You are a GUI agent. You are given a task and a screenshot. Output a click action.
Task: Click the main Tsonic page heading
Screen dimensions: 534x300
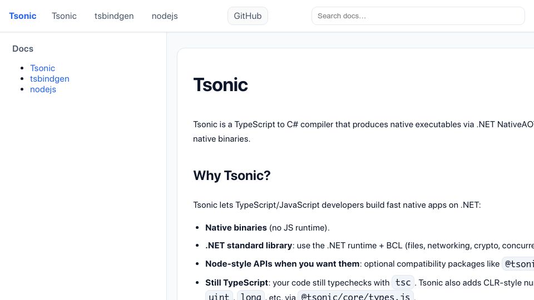[x=220, y=84]
